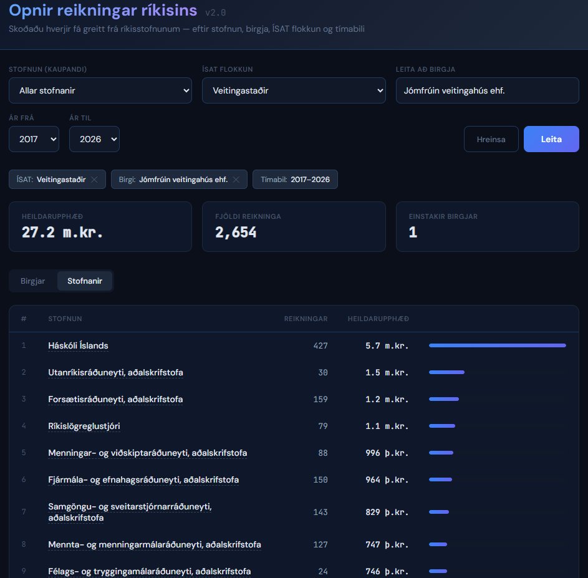Open the ÍSAT flokkun dropdown
Viewport: 588px width, 578px height.
tap(294, 90)
